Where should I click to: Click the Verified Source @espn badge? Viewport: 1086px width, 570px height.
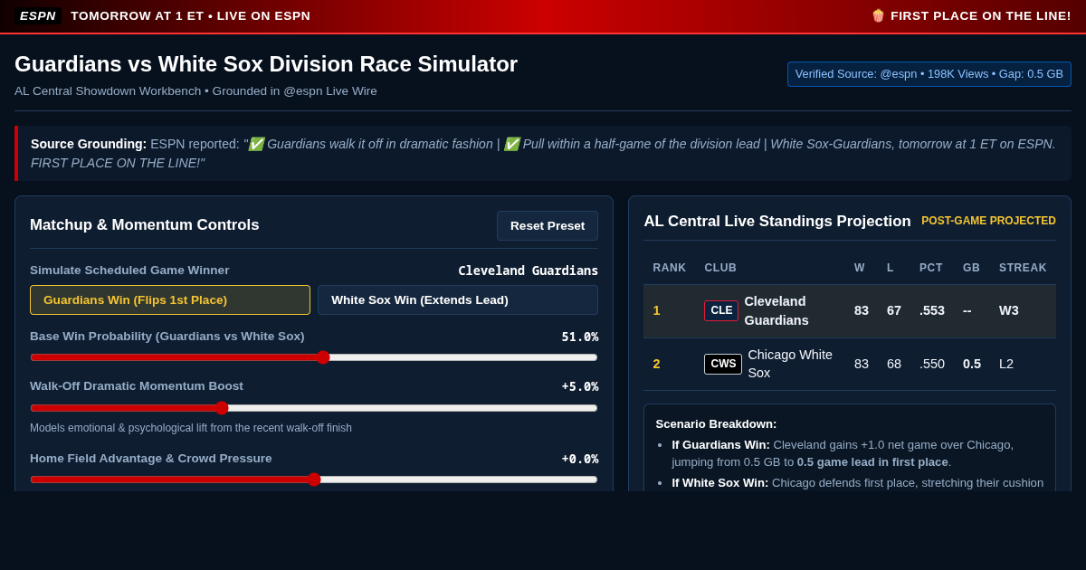point(929,74)
